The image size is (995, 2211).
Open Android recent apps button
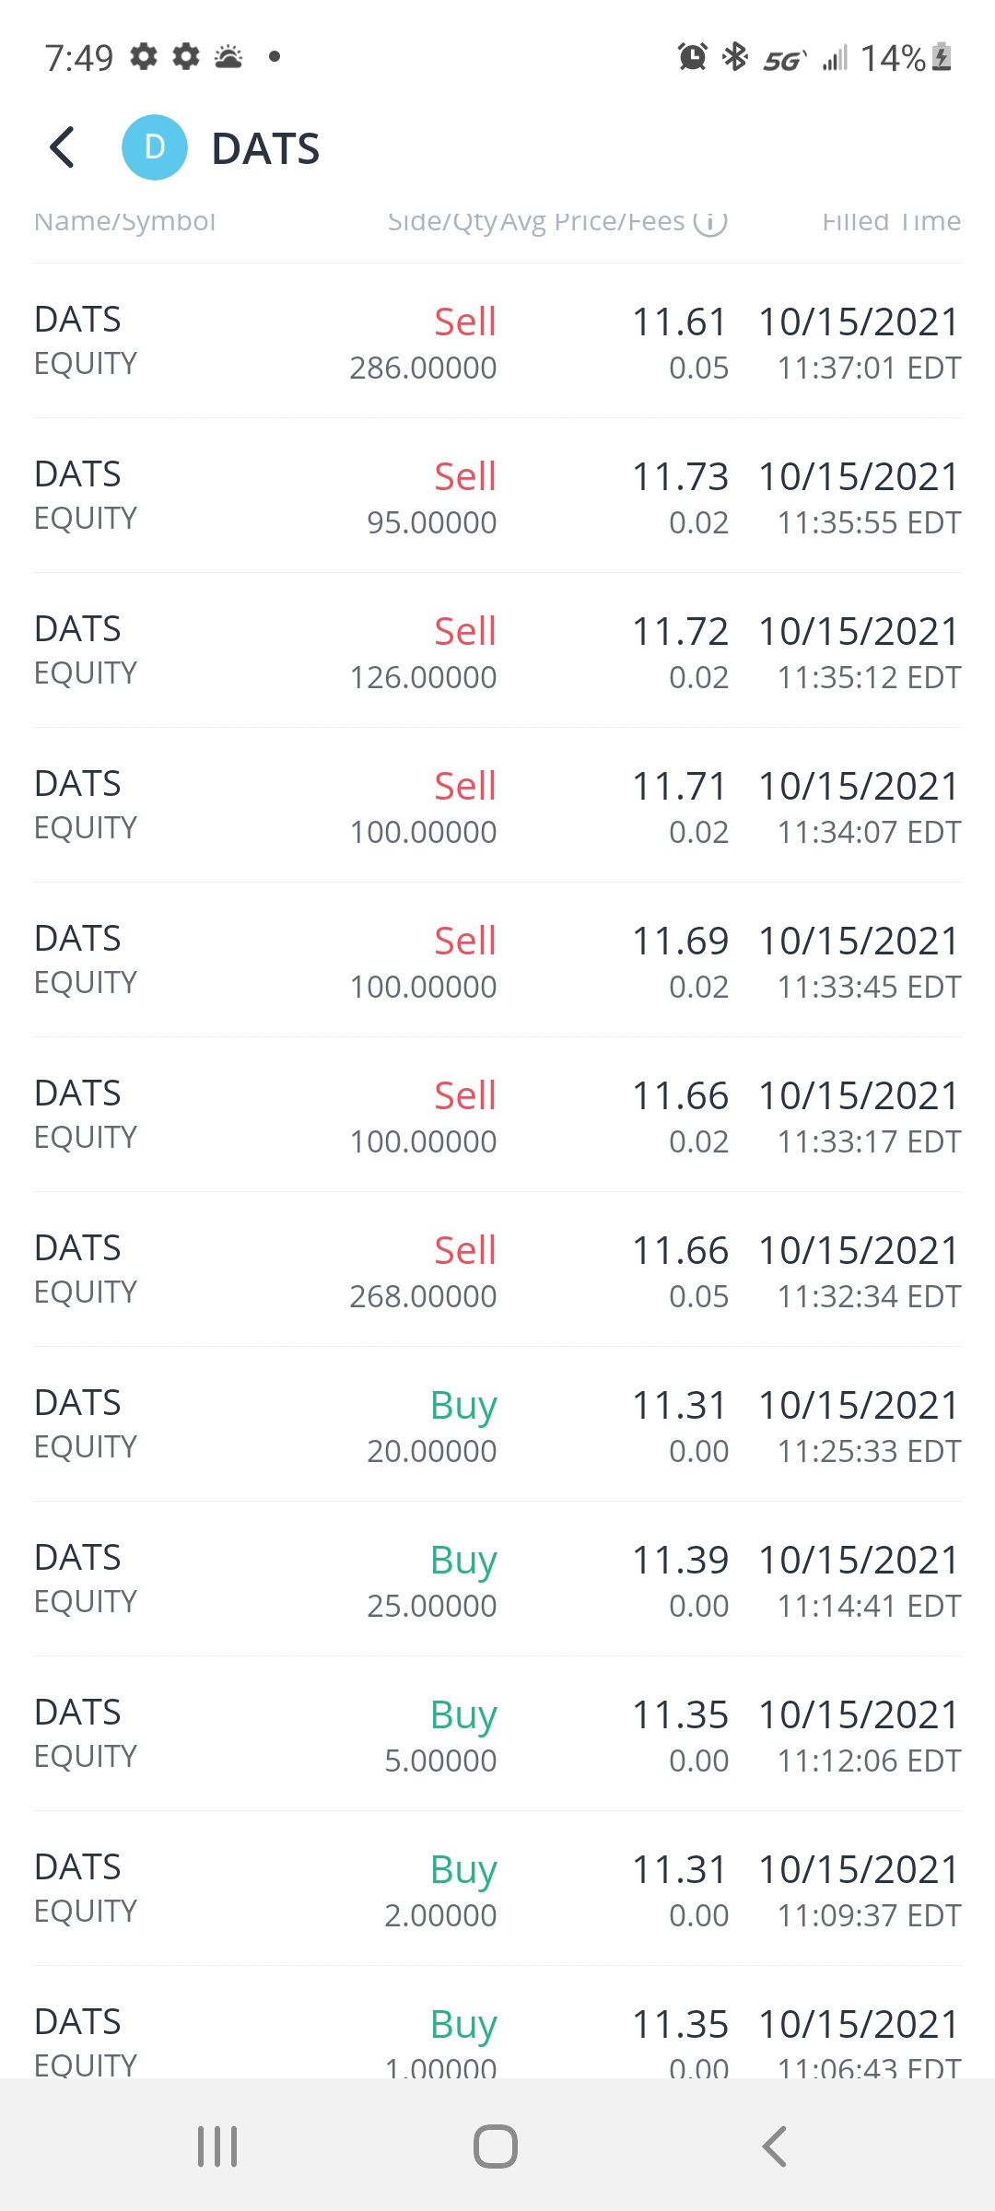217,2147
